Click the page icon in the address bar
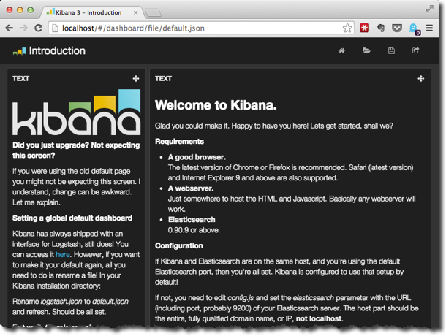Viewport: 446px width, 336px height. [55, 28]
